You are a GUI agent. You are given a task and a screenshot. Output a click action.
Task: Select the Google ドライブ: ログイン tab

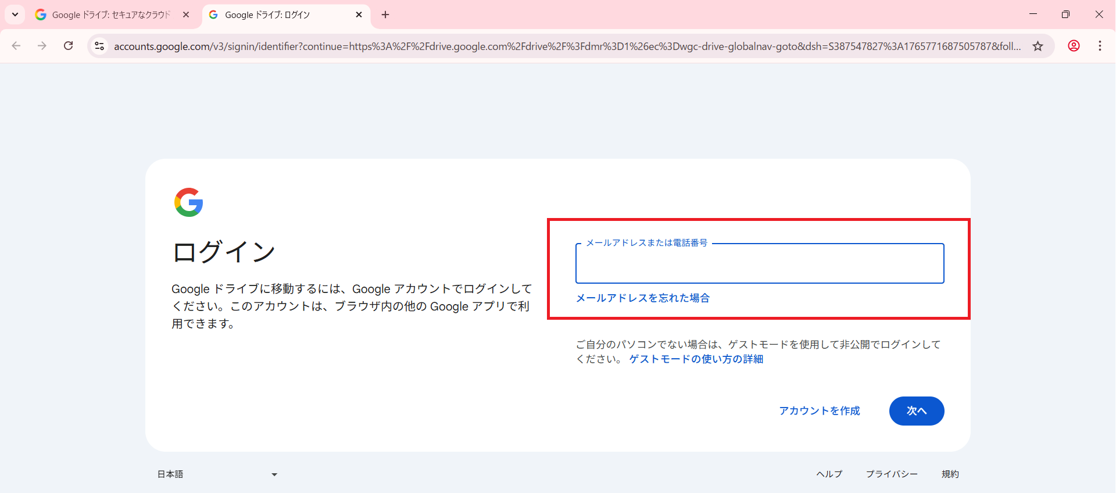click(286, 15)
